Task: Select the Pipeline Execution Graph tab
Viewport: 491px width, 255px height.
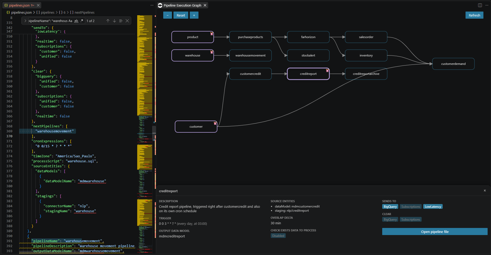Action: coord(182,5)
